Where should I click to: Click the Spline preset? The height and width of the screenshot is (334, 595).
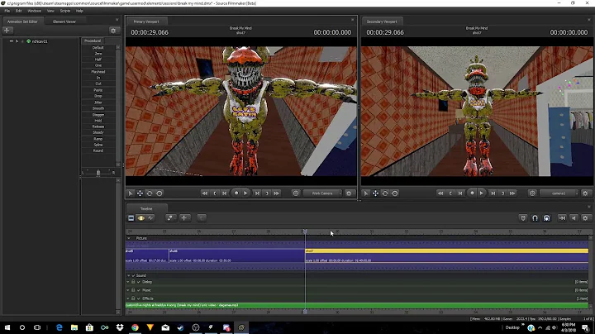pos(98,145)
